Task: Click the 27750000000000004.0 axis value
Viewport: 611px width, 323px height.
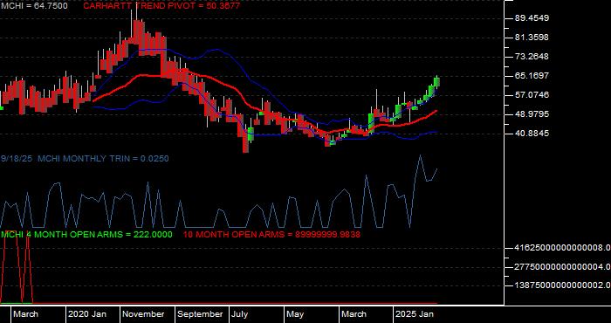Action: [562, 267]
